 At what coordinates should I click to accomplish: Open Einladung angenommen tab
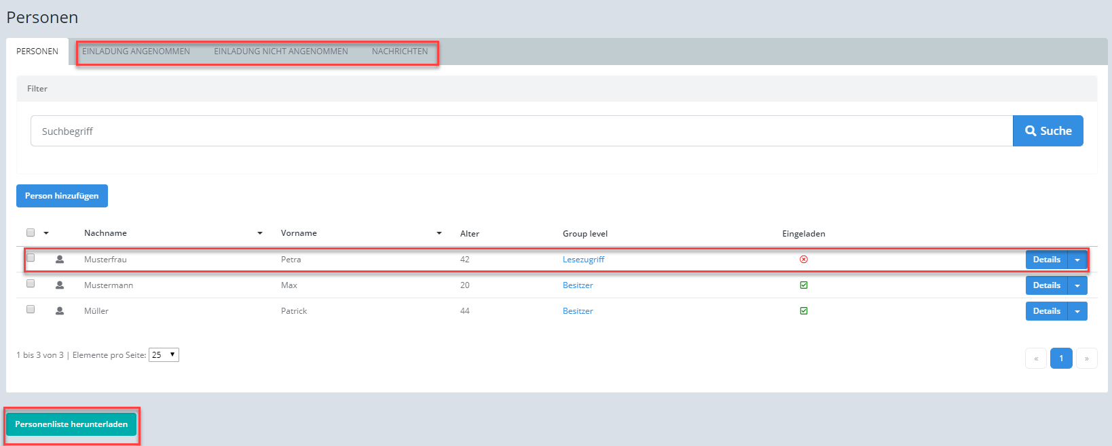point(136,52)
